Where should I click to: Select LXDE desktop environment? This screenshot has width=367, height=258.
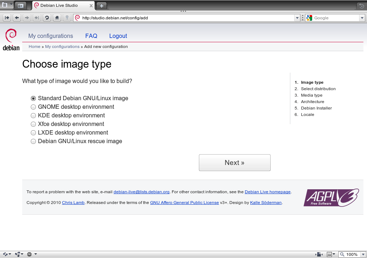pos(33,133)
